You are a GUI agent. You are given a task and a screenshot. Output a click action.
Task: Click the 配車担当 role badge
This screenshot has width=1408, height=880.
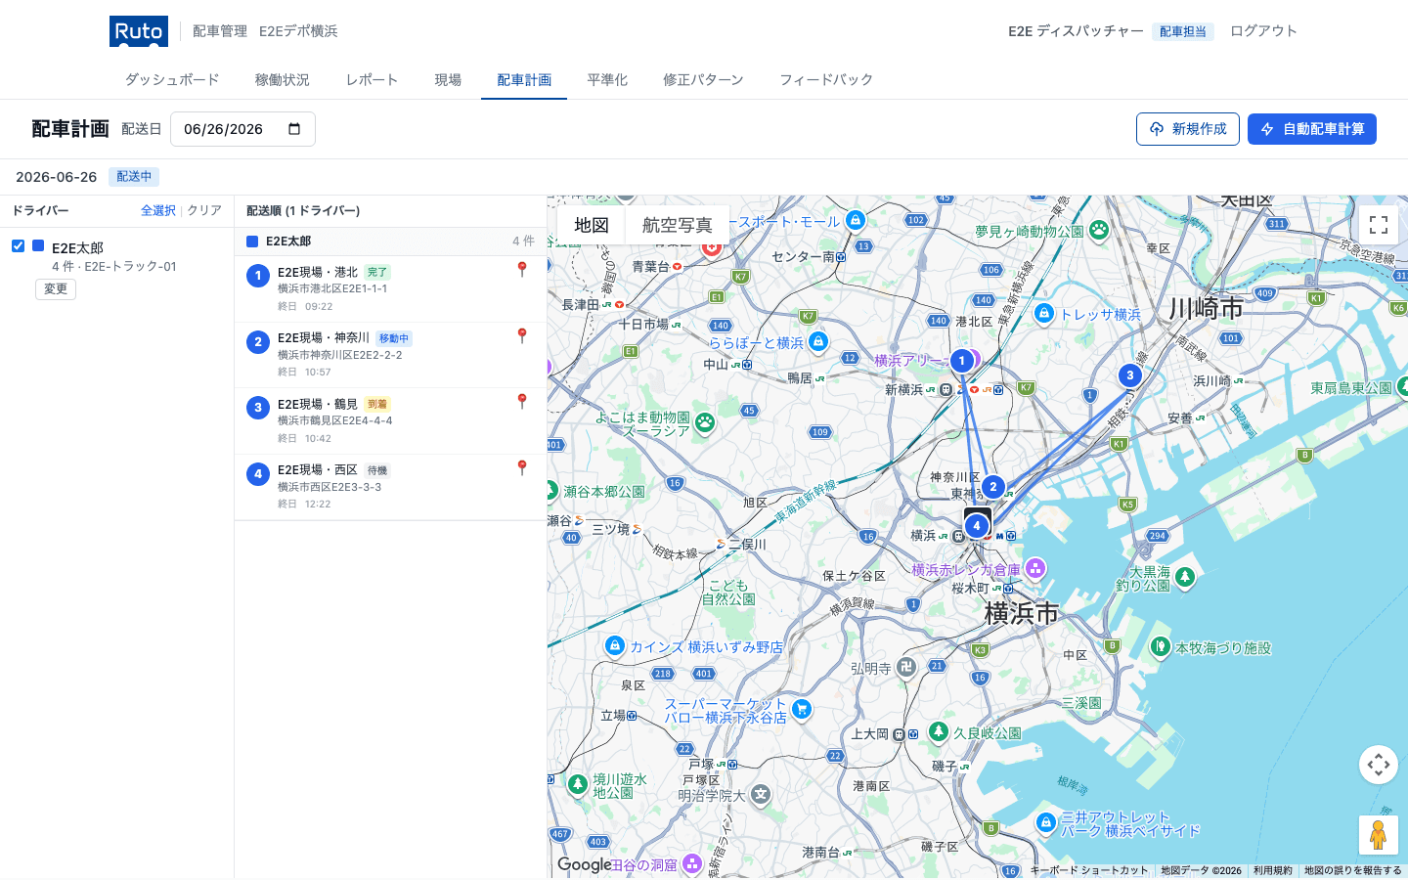tap(1183, 31)
